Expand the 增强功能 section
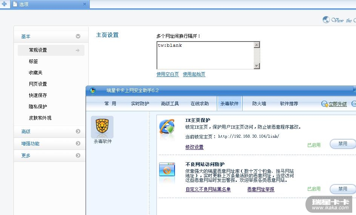356x215 pixels. (50, 143)
